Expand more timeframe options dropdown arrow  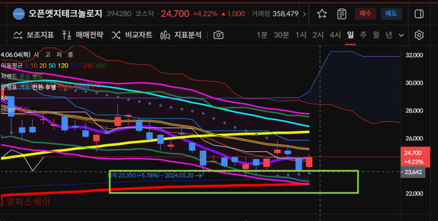pos(401,35)
